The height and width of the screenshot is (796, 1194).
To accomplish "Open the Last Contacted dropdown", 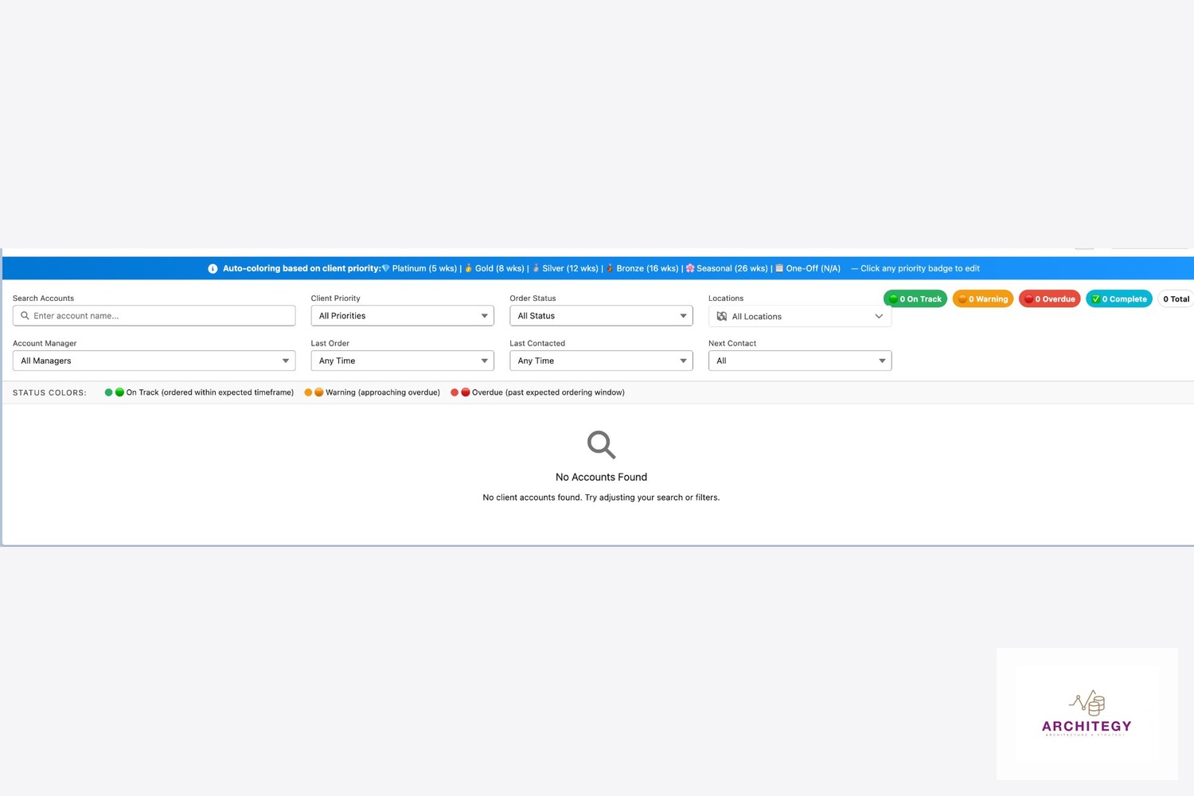I will pos(601,361).
